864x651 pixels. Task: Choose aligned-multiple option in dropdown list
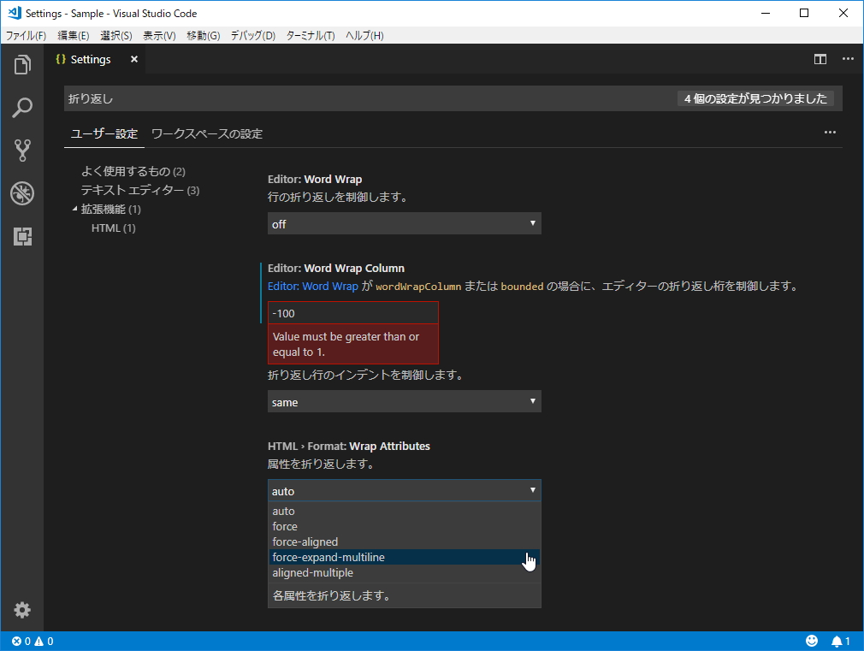tap(405, 572)
